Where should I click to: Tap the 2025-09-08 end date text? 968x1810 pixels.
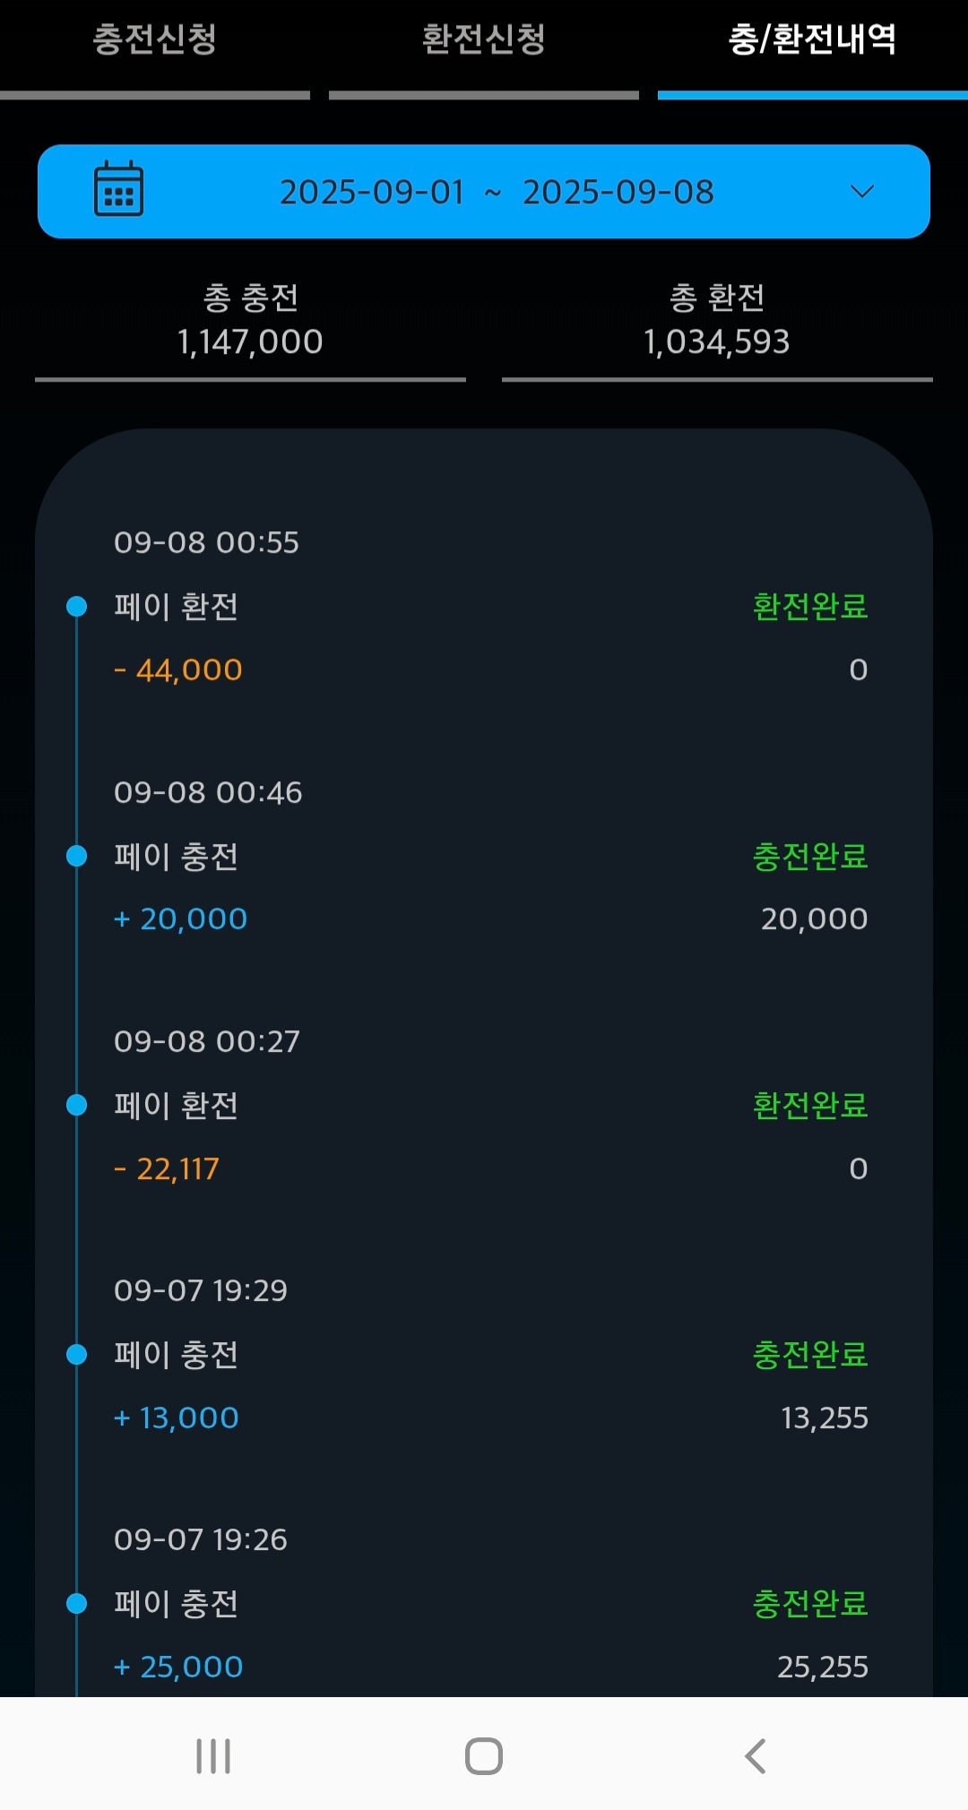point(618,192)
